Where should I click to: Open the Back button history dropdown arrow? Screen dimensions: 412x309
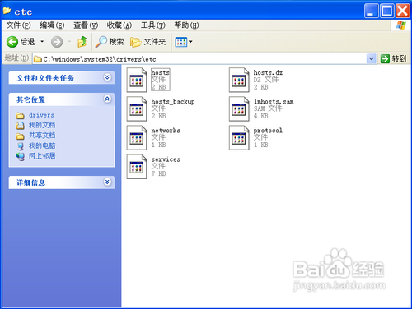coord(42,42)
